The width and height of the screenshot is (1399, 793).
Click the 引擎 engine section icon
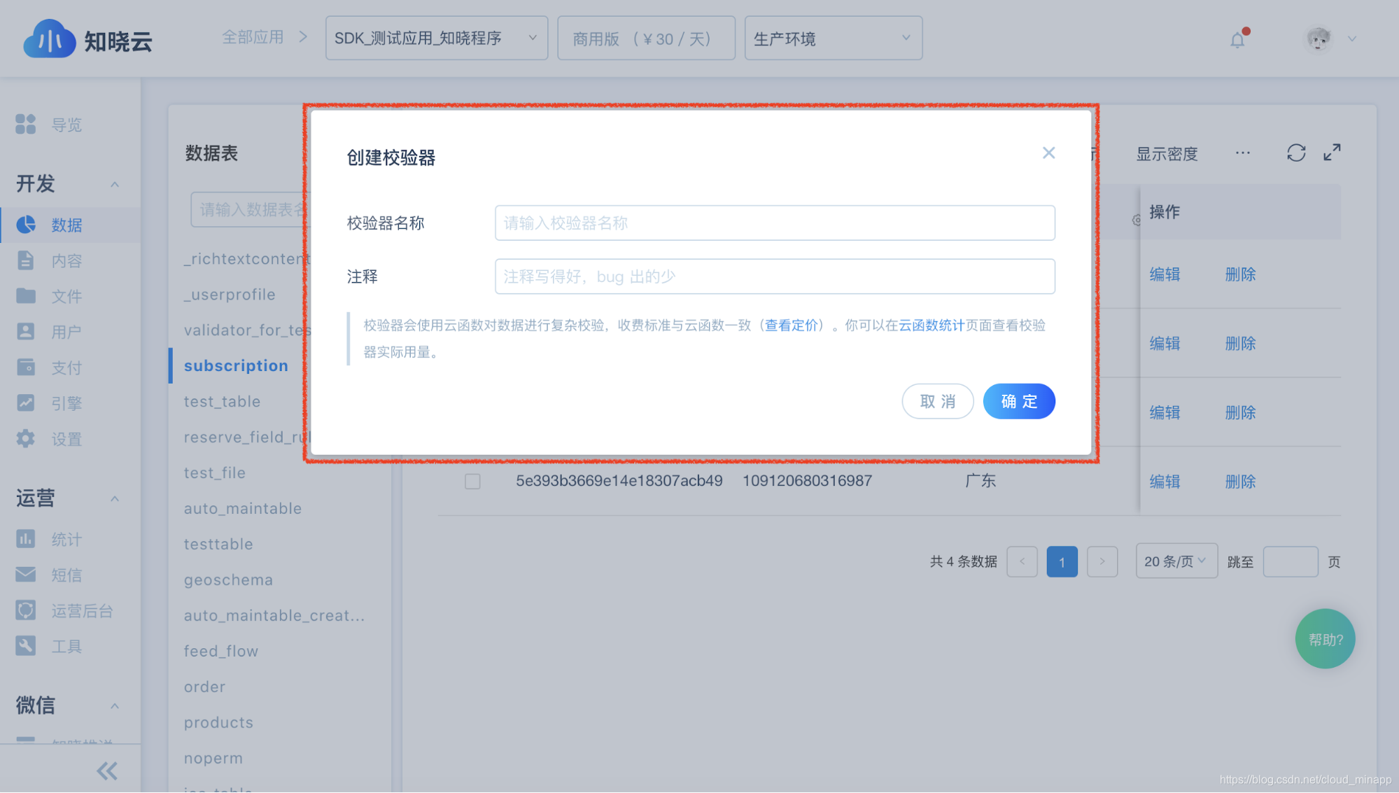(x=26, y=402)
